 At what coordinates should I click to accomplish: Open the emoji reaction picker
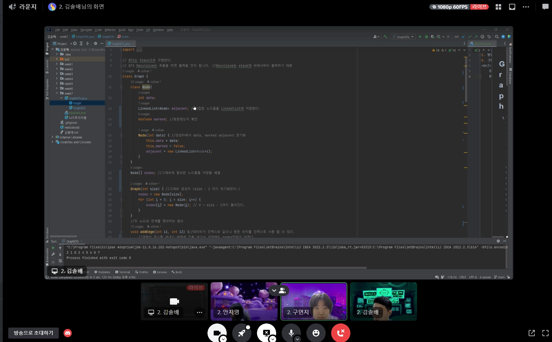(x=316, y=333)
